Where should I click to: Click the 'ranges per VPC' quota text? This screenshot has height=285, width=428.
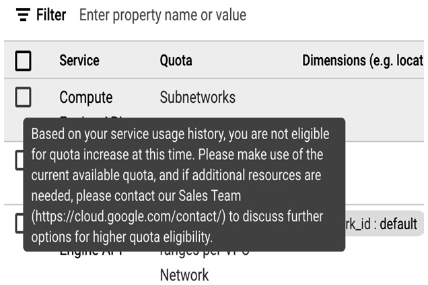point(205,253)
